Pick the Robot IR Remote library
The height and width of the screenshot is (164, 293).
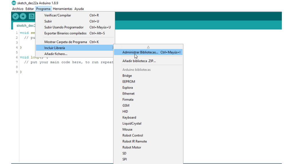[x=134, y=142]
